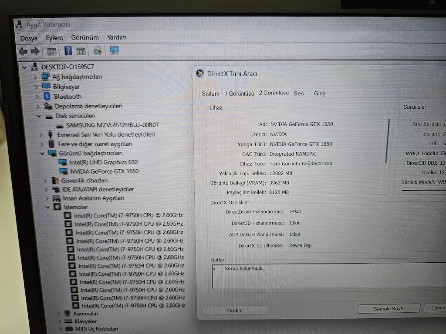The width and height of the screenshot is (446, 334).
Task: Click the "Sorun bulunmadı." note text
Action: pos(244,268)
